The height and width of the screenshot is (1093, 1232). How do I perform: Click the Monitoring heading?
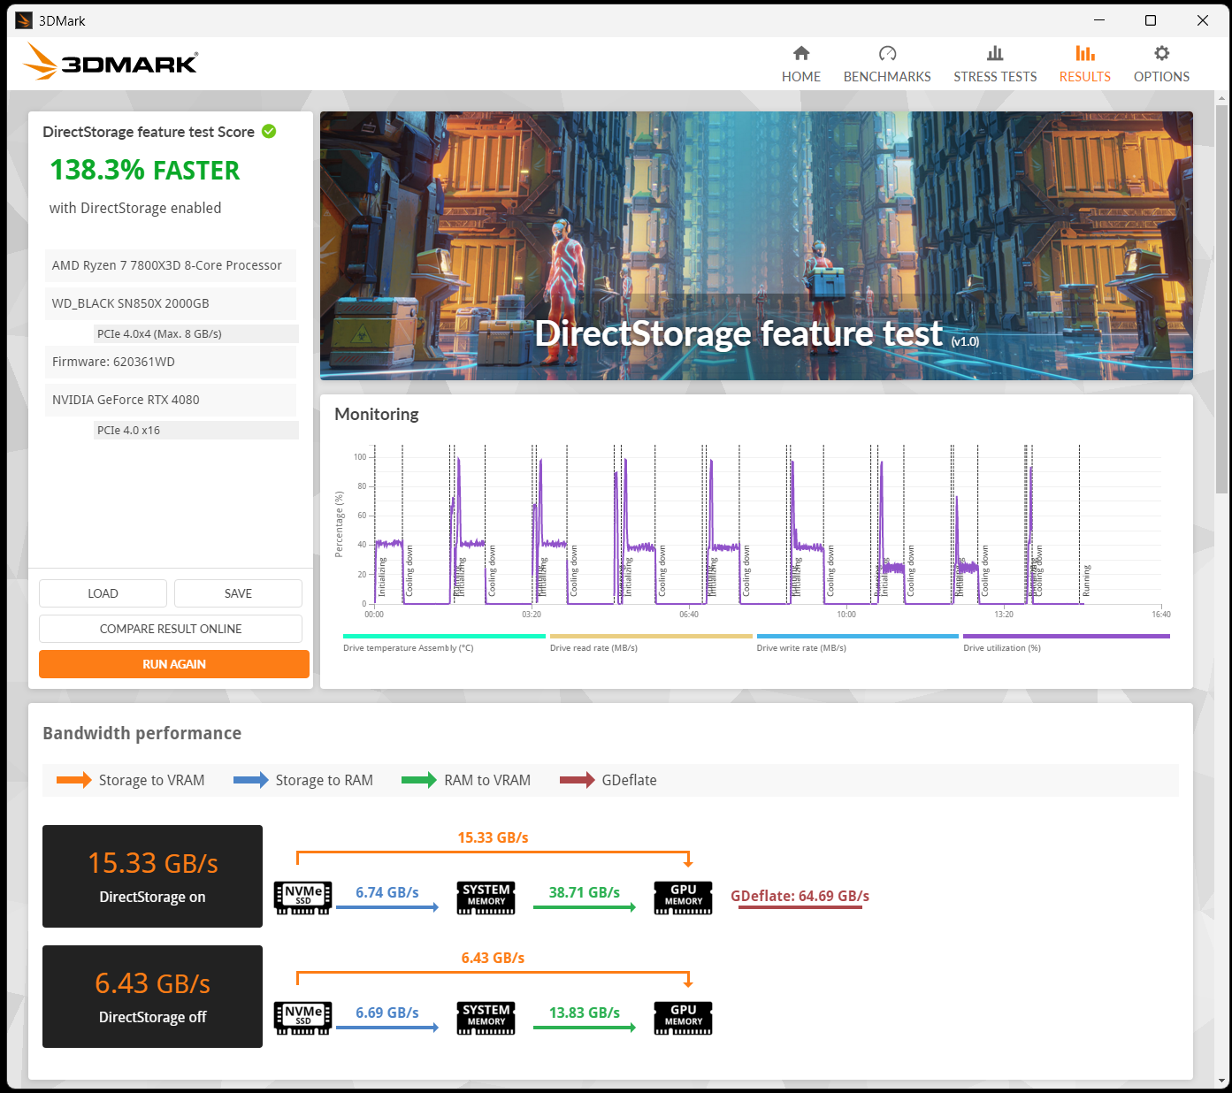point(377,414)
